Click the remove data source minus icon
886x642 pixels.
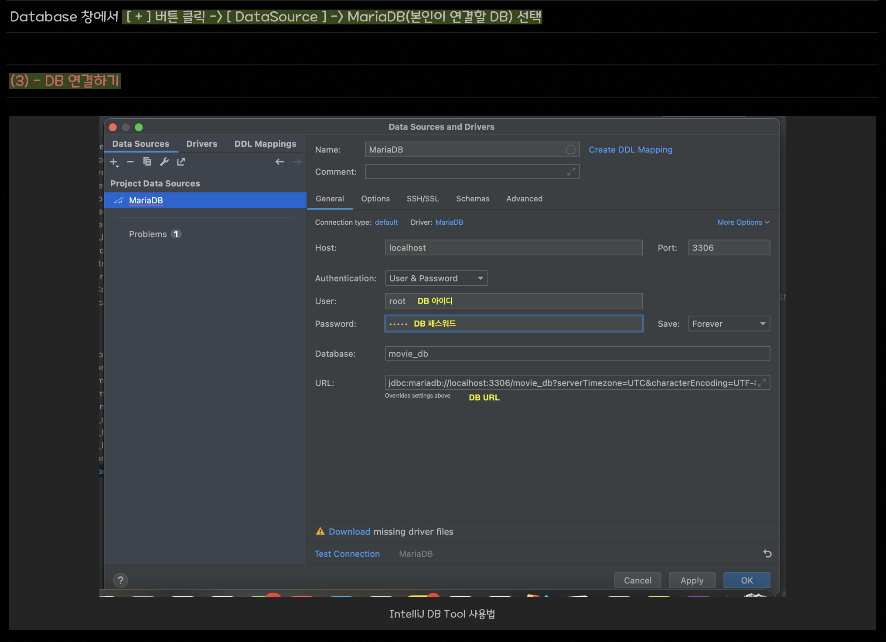[x=130, y=162]
